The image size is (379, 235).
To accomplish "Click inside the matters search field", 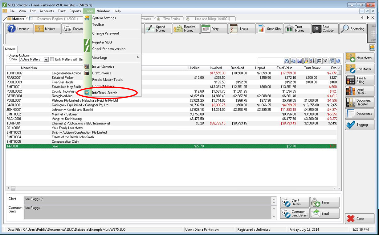I will click(x=270, y=61).
